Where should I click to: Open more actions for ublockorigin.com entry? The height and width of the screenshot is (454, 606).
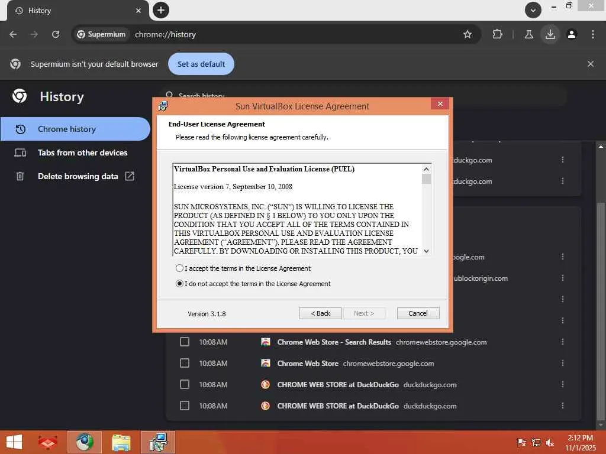[563, 278]
